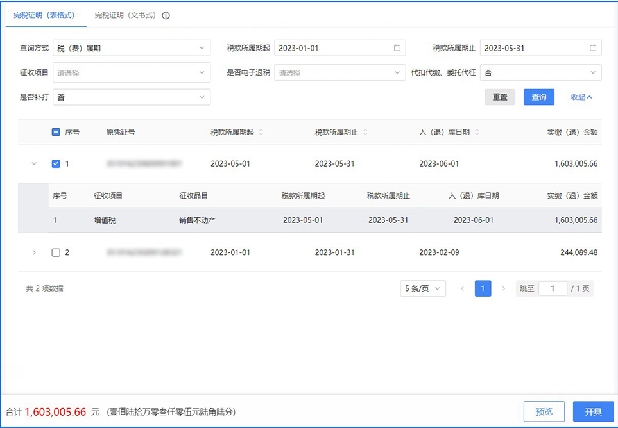Go to previous page arrow

(462, 289)
